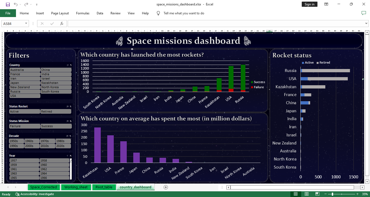Open Customize Quick Access Toolbar dropdown
Image resolution: width=370 pixels, height=197 pixels.
click(37, 5)
